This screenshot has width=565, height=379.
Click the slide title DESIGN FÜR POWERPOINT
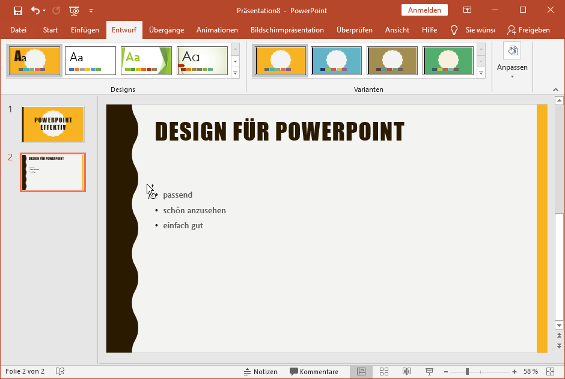279,132
